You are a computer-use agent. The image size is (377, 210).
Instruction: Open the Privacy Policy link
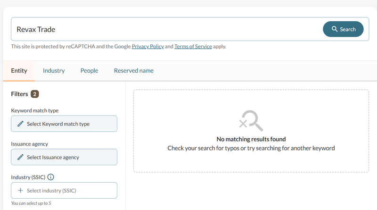point(148,46)
